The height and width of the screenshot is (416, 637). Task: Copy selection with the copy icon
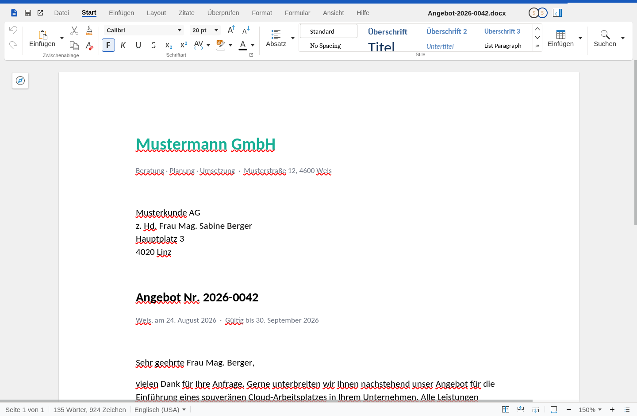click(74, 45)
